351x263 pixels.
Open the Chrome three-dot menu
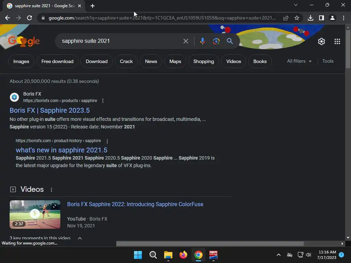click(343, 18)
